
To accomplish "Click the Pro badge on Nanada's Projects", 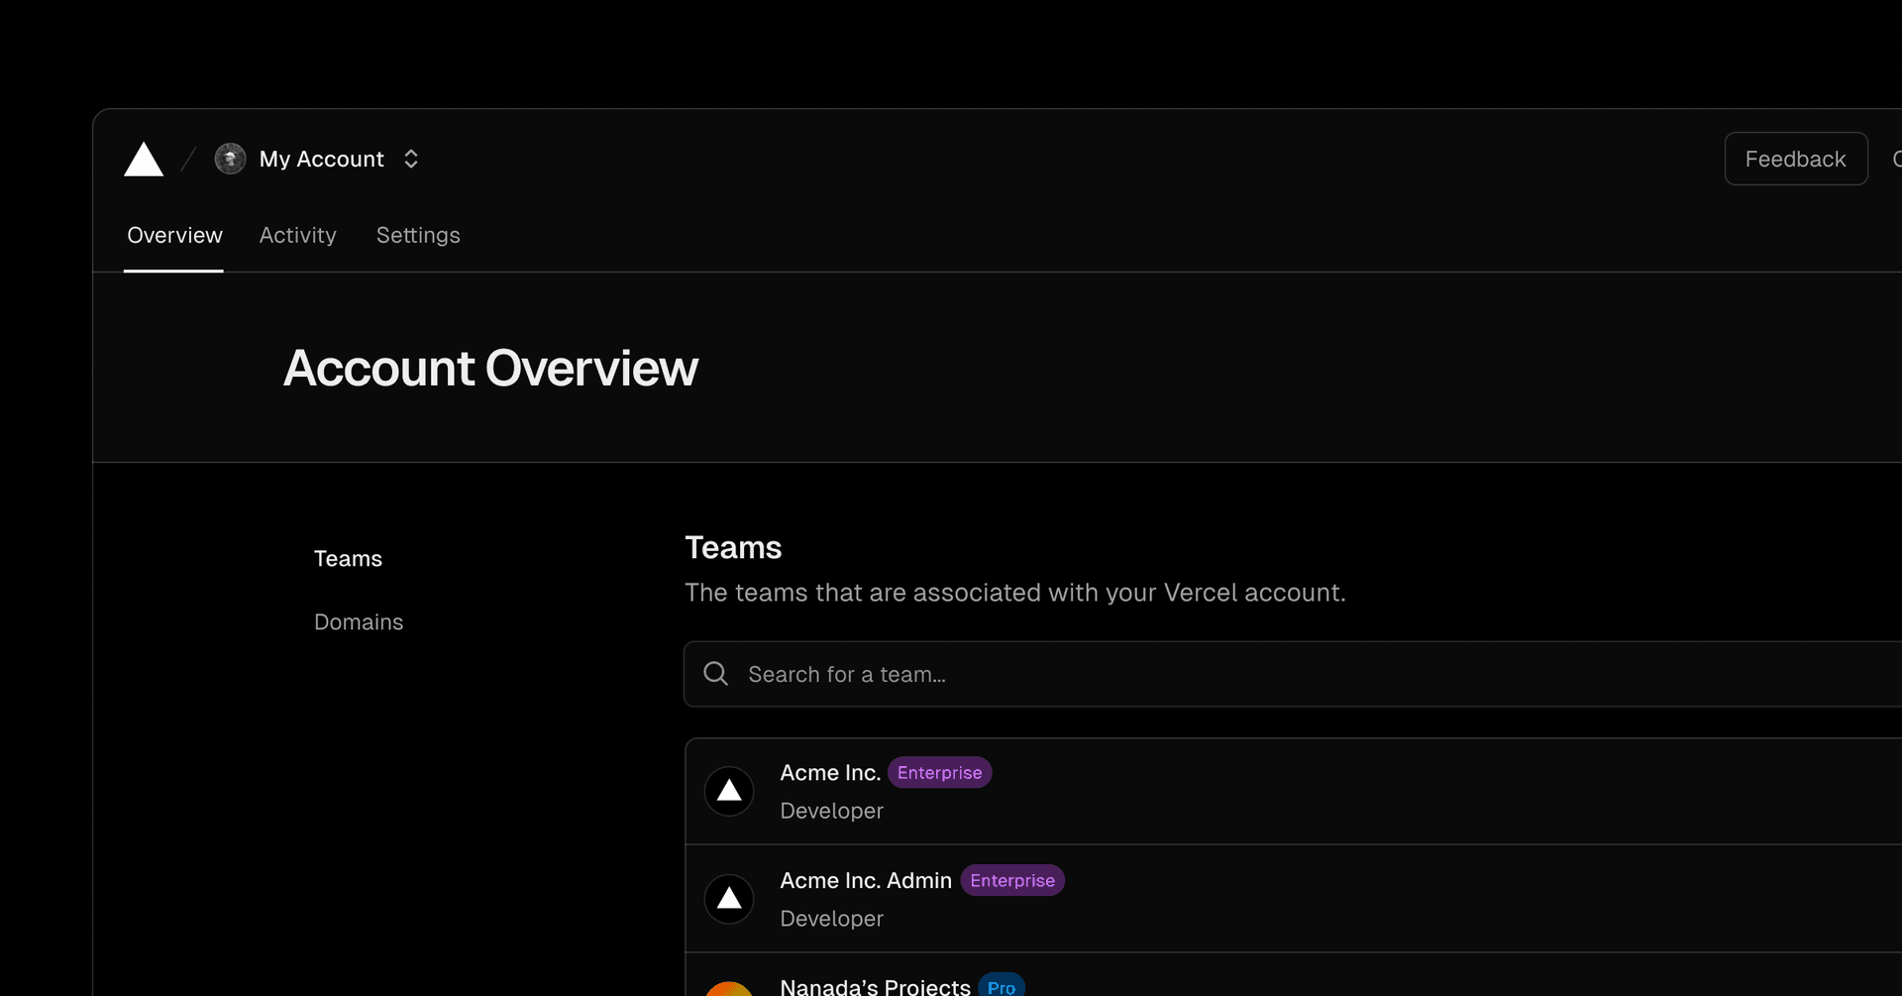I will [x=1001, y=987].
